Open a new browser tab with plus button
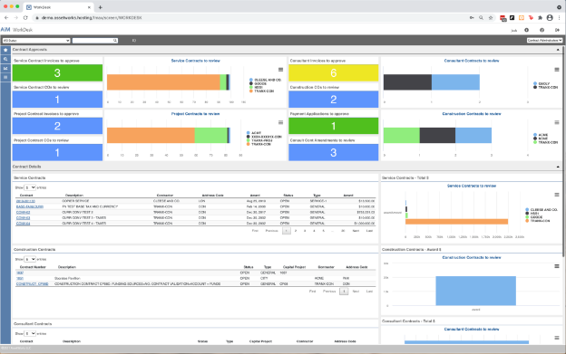The height and width of the screenshot is (354, 566). pos(101,7)
